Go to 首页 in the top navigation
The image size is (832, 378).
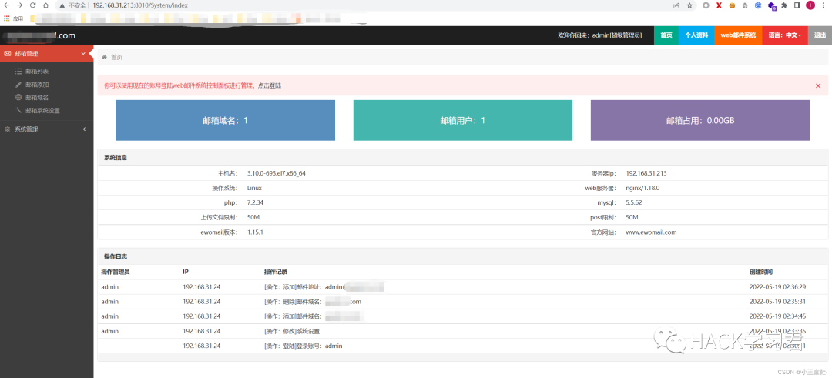coord(666,35)
